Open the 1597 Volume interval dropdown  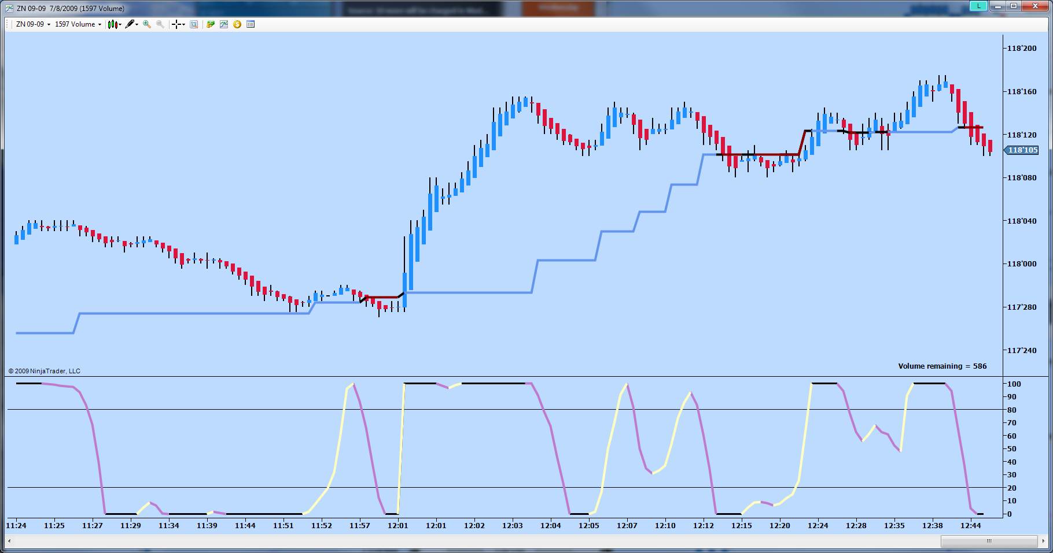(x=78, y=24)
